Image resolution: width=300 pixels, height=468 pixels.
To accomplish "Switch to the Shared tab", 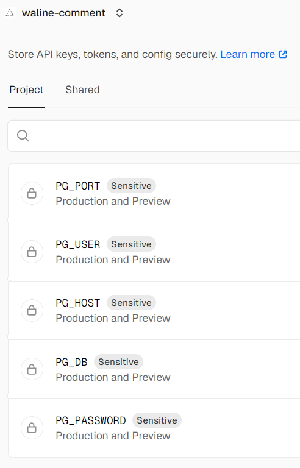I will [82, 90].
